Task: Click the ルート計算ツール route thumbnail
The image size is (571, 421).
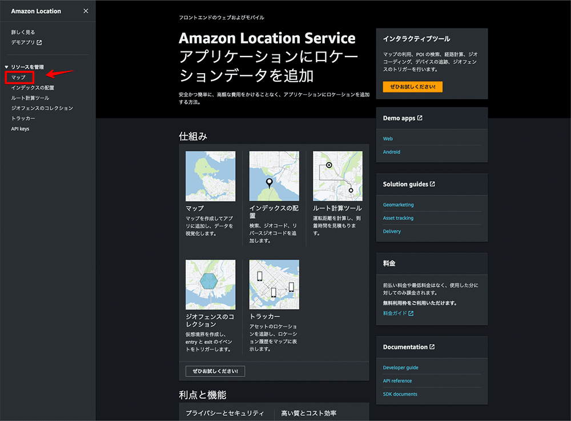Action: tap(337, 177)
